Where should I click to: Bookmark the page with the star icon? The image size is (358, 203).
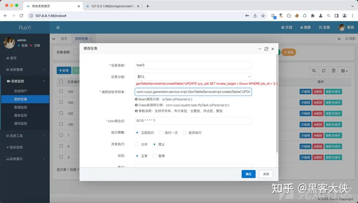pyautogui.click(x=263, y=16)
